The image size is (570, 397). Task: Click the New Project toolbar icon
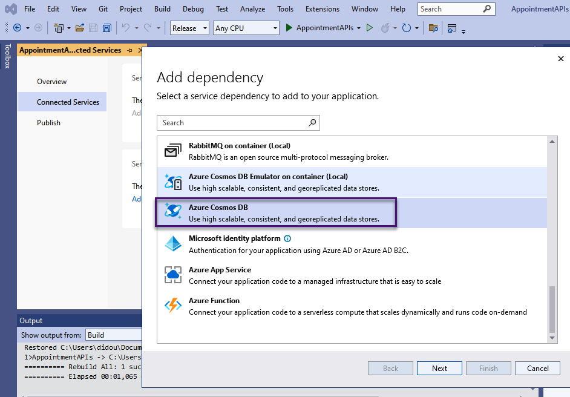pos(59,28)
